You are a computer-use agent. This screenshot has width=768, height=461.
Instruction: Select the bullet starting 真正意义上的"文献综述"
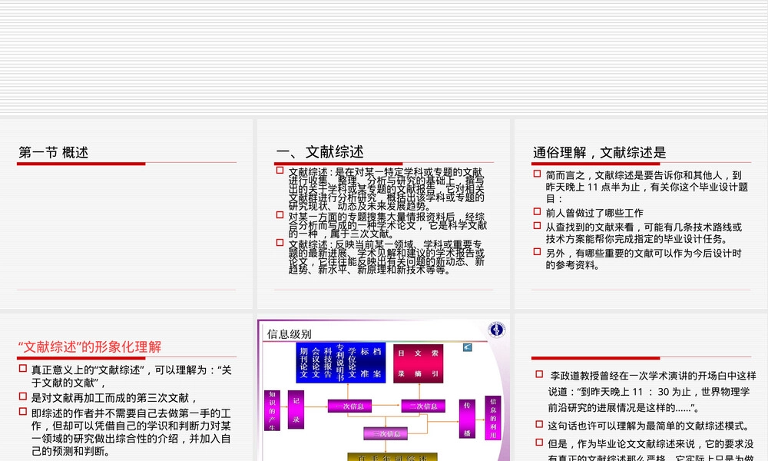[x=131, y=376]
